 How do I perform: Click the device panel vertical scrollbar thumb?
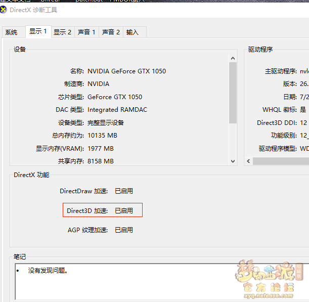click(233, 93)
